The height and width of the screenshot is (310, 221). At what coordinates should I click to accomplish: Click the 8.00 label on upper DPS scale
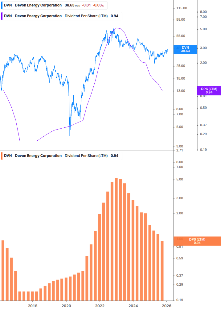(x=203, y=12)
